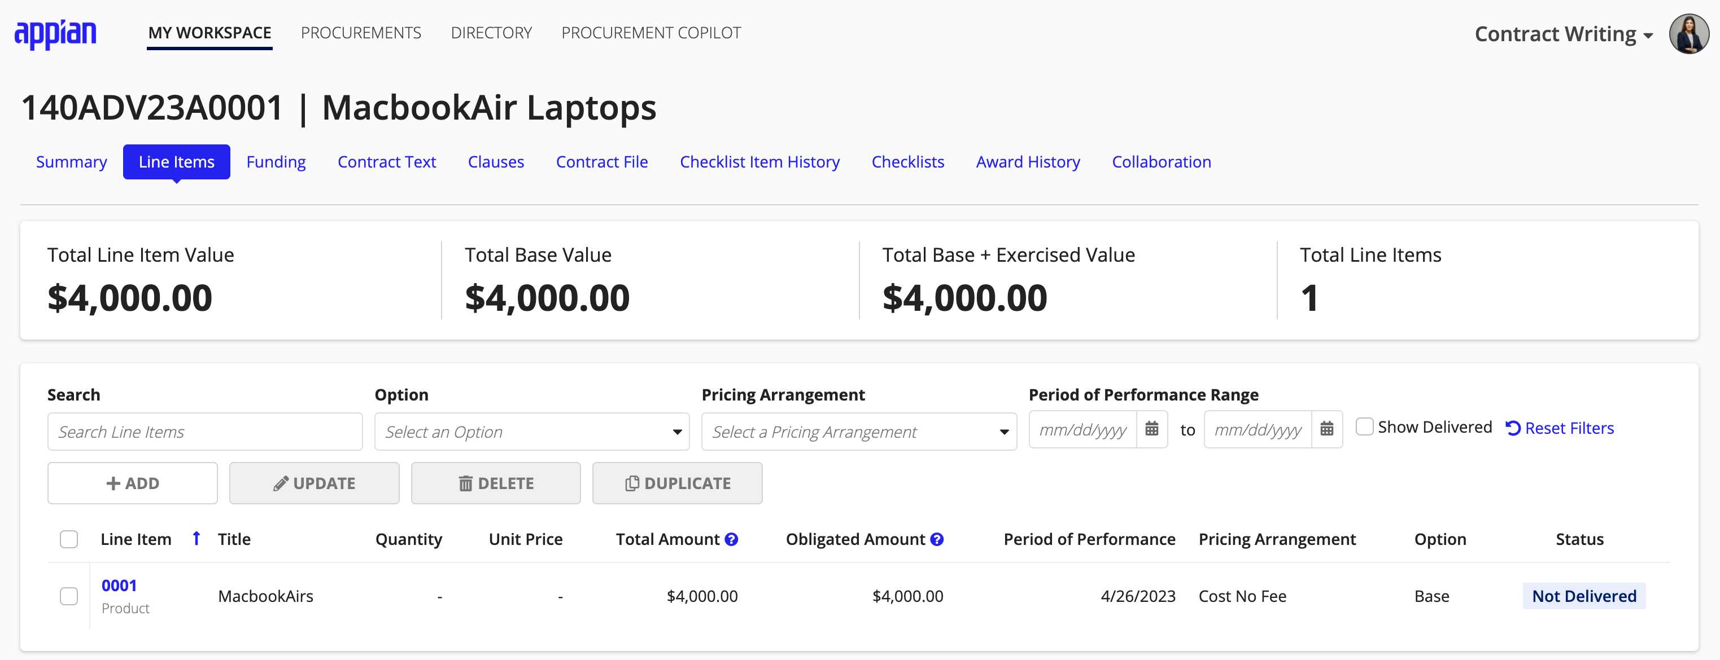Click the Duplicate button
The height and width of the screenshot is (660, 1720).
click(677, 483)
